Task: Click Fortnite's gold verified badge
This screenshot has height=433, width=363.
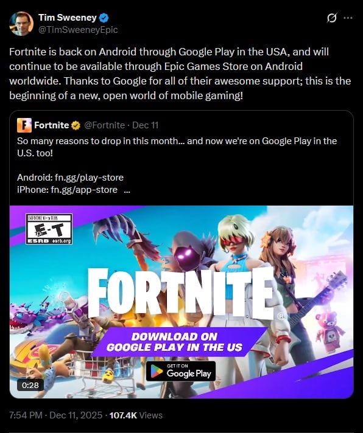Action: coord(76,126)
